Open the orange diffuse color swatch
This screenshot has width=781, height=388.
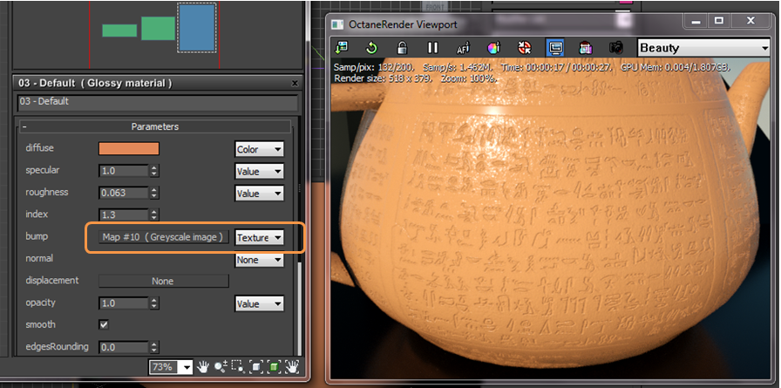point(129,148)
